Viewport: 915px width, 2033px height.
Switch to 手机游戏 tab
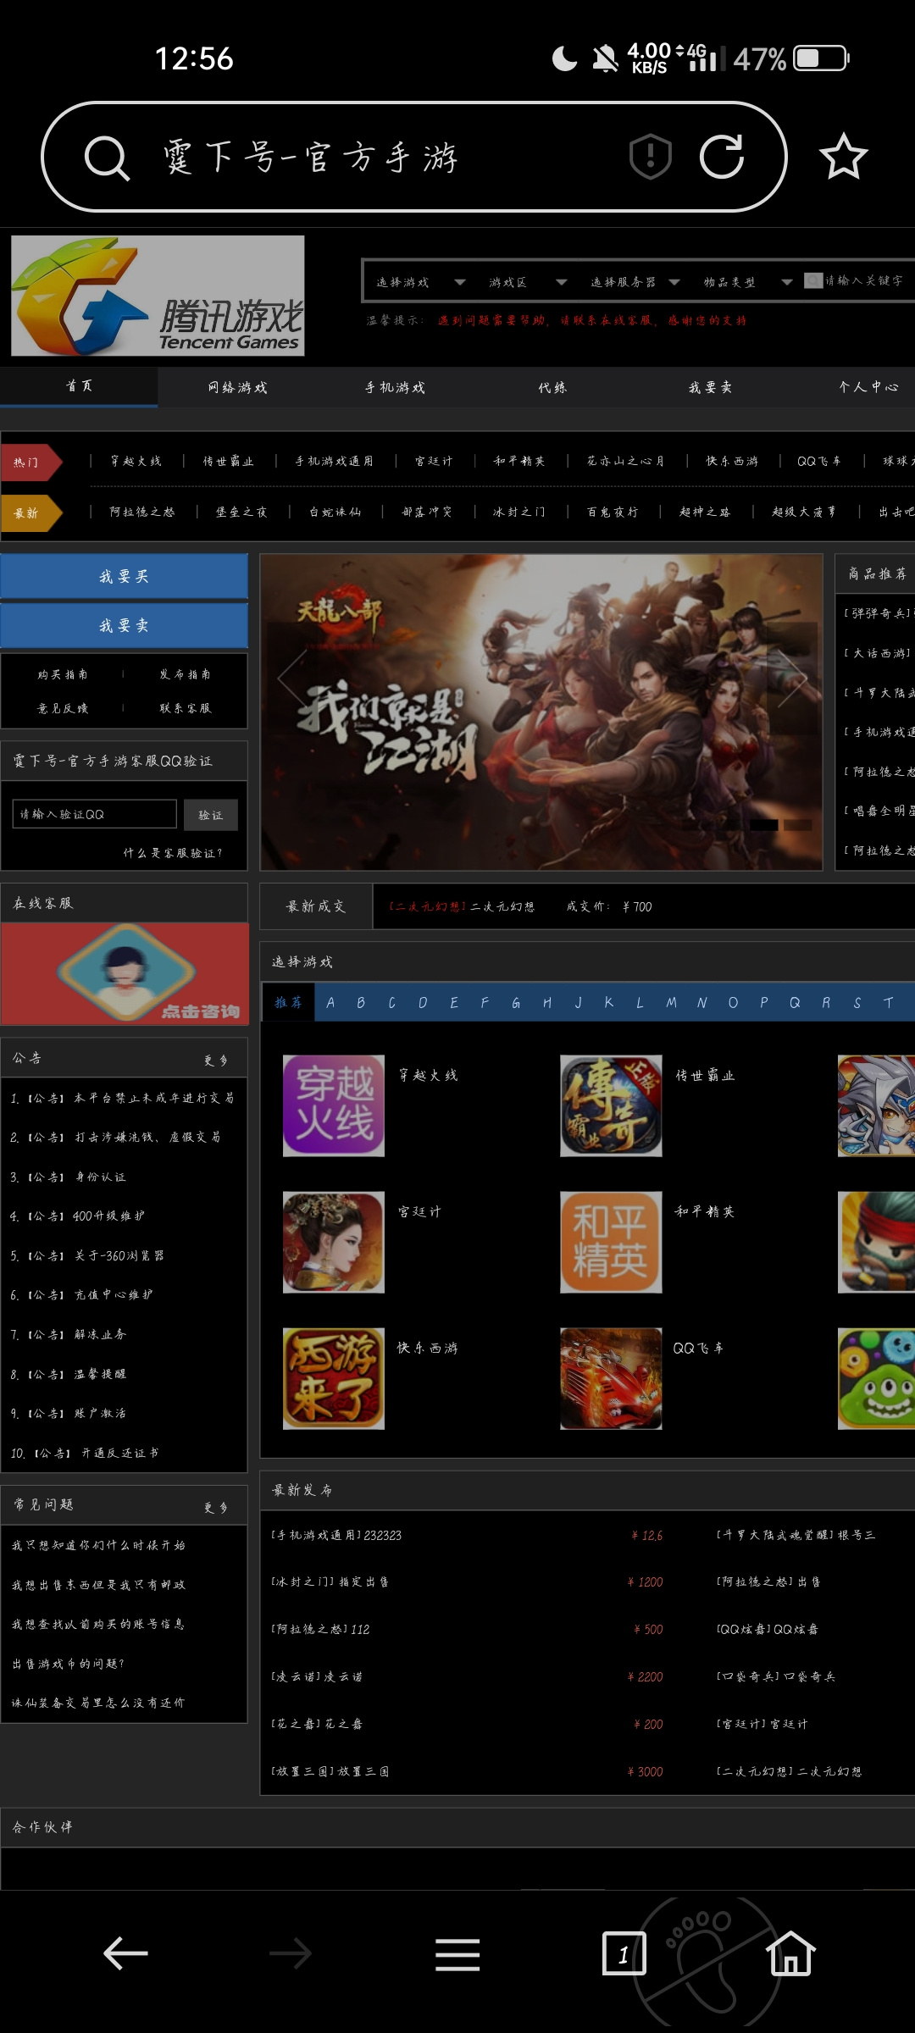point(395,387)
